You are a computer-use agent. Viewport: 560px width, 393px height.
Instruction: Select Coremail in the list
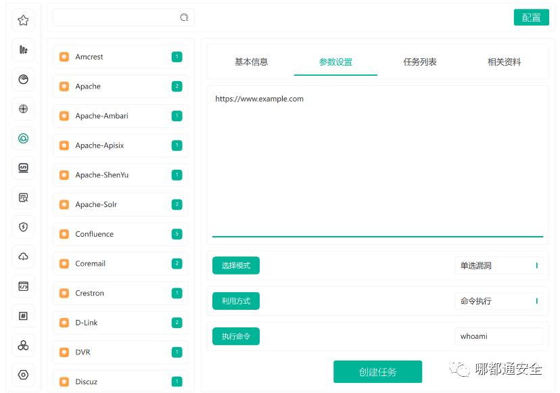pos(120,264)
